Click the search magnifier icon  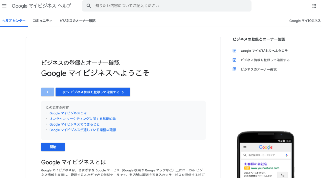coord(88,6)
